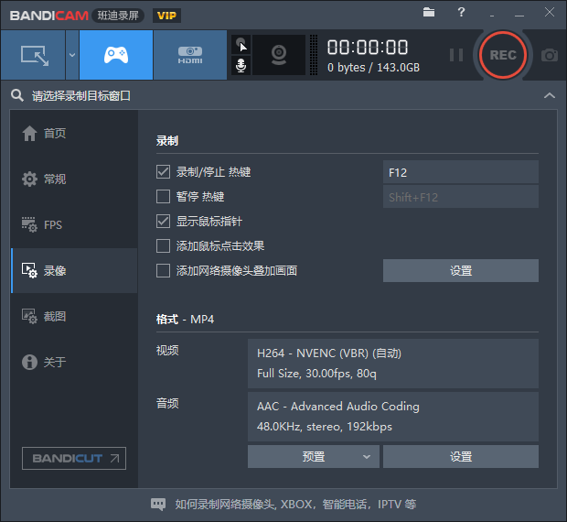
Task: Start recording with the REC button
Action: 503,55
